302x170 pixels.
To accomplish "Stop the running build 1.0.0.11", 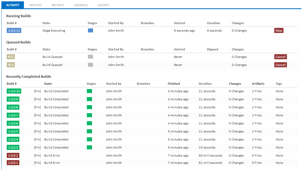I will click(x=279, y=31).
